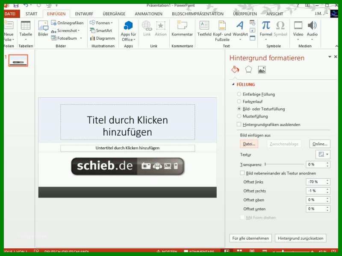
Task: Open Kopf- und Fußzeile
Action: pos(222,31)
